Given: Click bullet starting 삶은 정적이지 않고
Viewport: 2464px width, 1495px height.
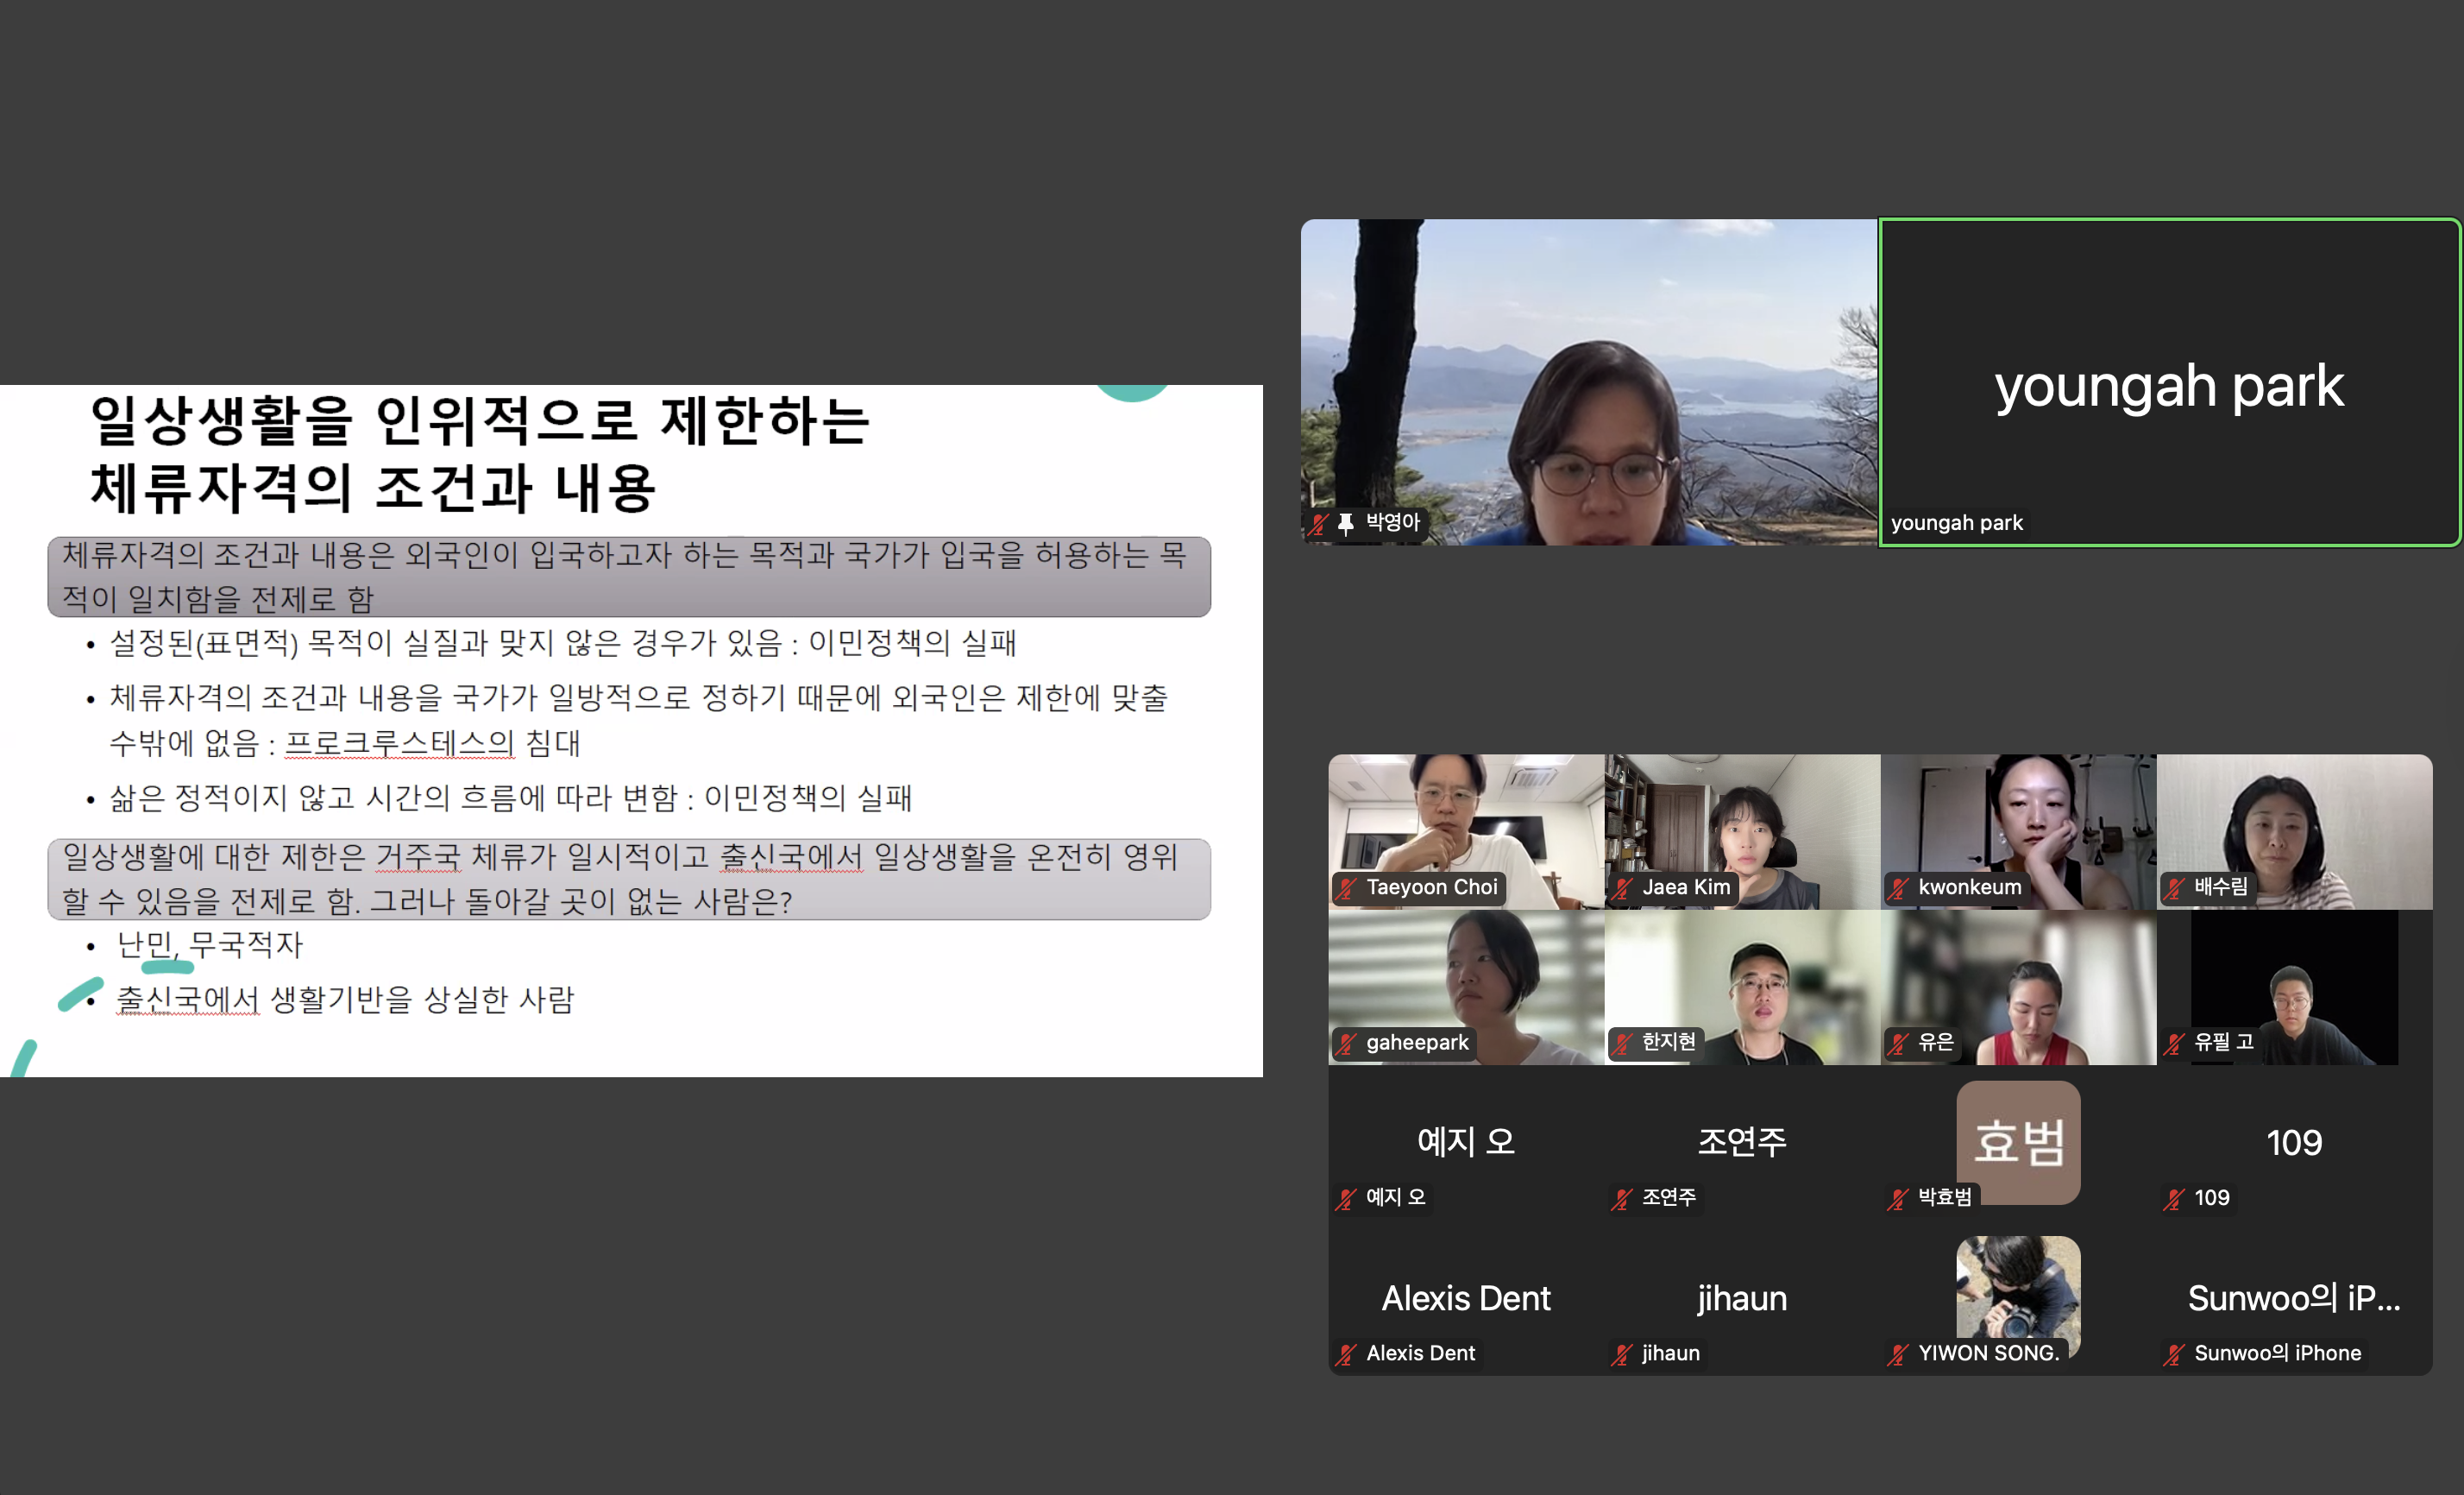Looking at the screenshot, I should coord(510,798).
